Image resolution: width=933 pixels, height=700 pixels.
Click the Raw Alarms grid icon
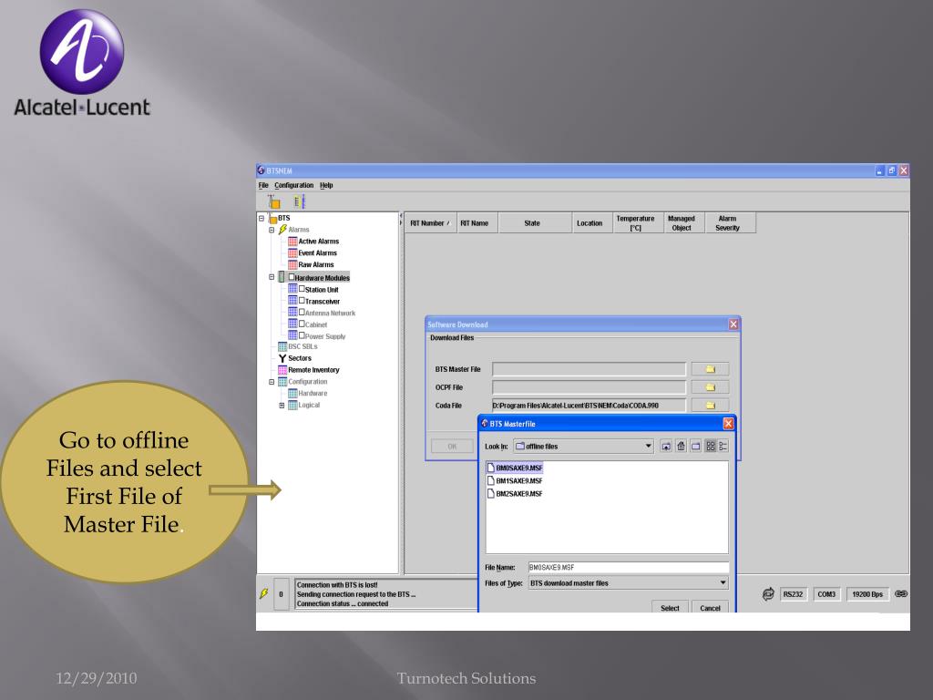292,264
